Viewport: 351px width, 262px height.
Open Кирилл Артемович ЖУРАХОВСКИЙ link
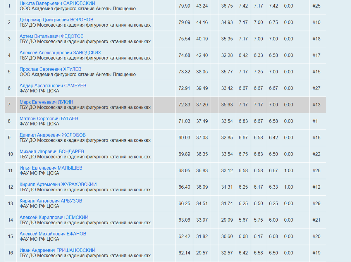click(x=58, y=185)
